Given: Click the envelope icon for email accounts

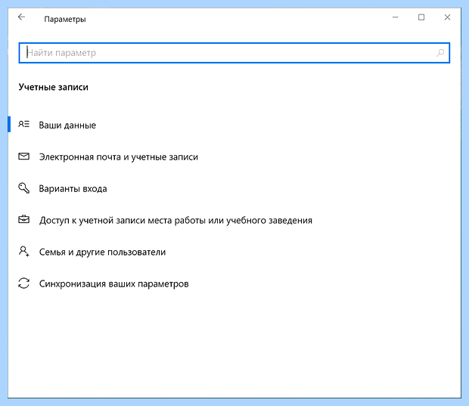Looking at the screenshot, I should pyautogui.click(x=24, y=156).
